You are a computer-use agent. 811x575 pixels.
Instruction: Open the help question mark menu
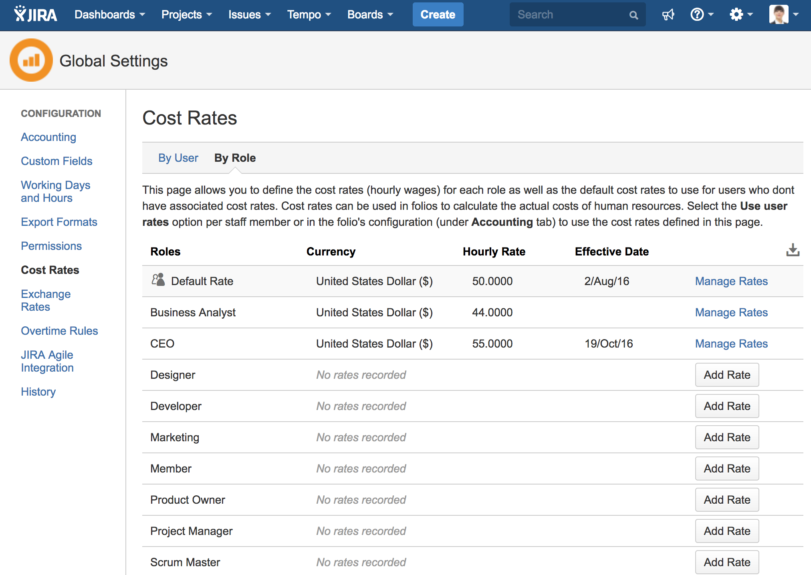[701, 15]
